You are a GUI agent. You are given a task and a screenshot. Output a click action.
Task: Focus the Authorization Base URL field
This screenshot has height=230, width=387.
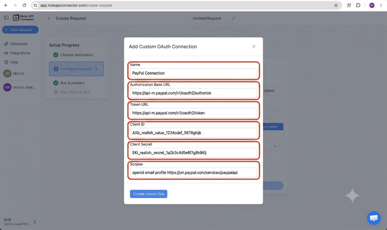193,93
